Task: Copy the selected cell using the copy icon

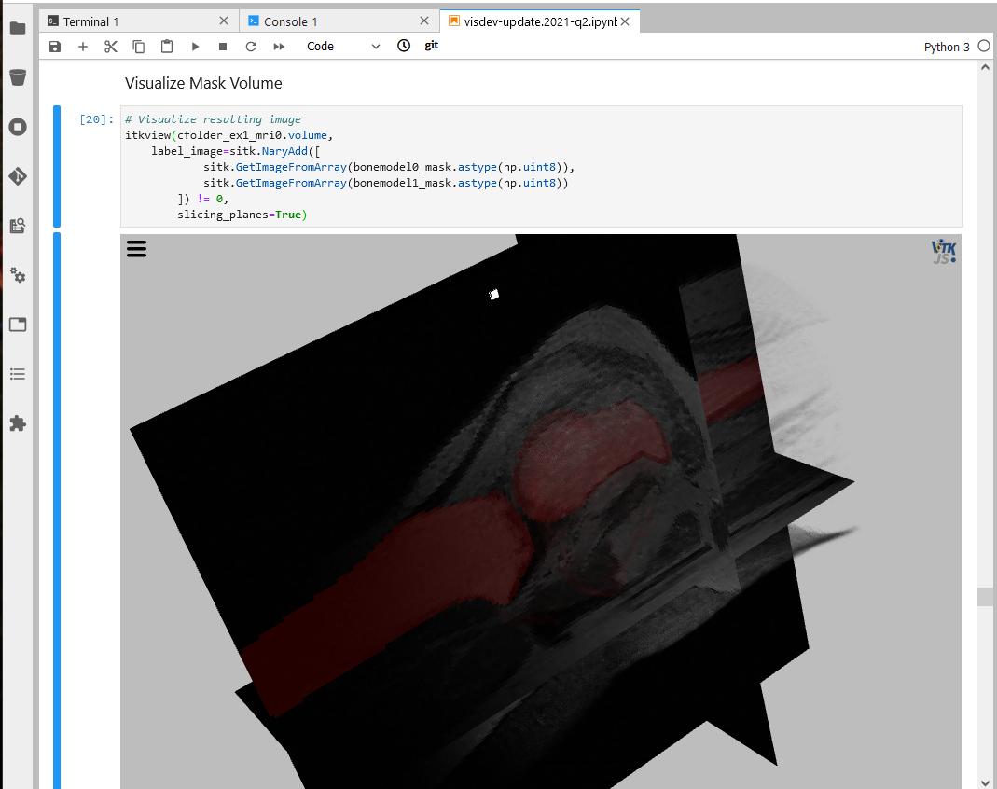Action: [138, 46]
